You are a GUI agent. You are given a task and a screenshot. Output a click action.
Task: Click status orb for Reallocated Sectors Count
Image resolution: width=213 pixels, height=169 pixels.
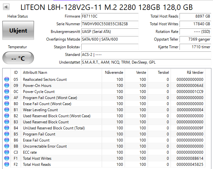(x=7, y=79)
